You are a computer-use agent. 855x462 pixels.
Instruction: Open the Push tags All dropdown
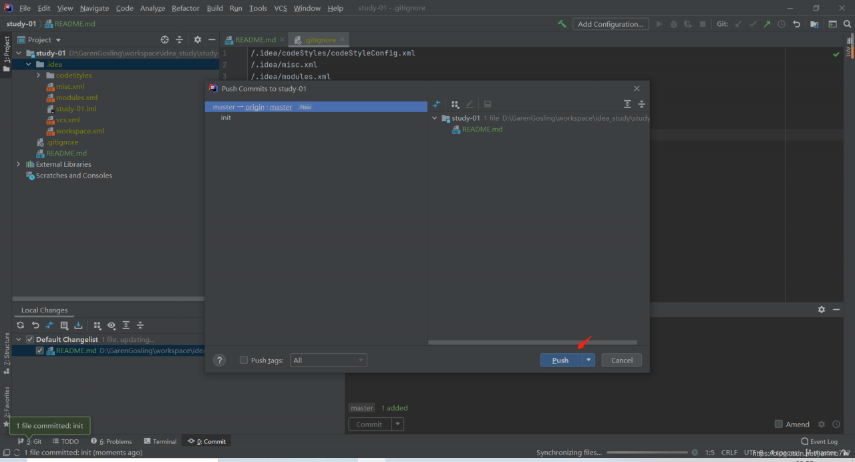(x=328, y=360)
